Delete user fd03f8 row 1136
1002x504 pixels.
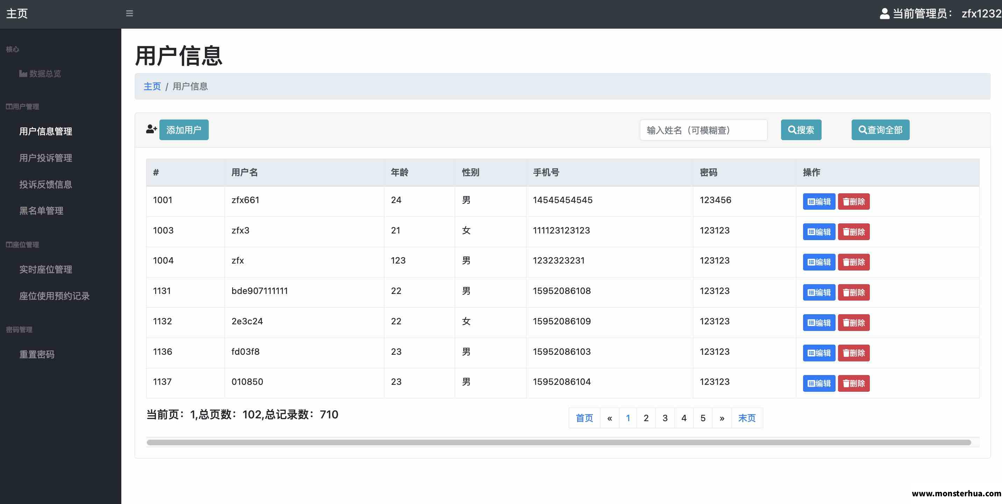[x=853, y=353]
